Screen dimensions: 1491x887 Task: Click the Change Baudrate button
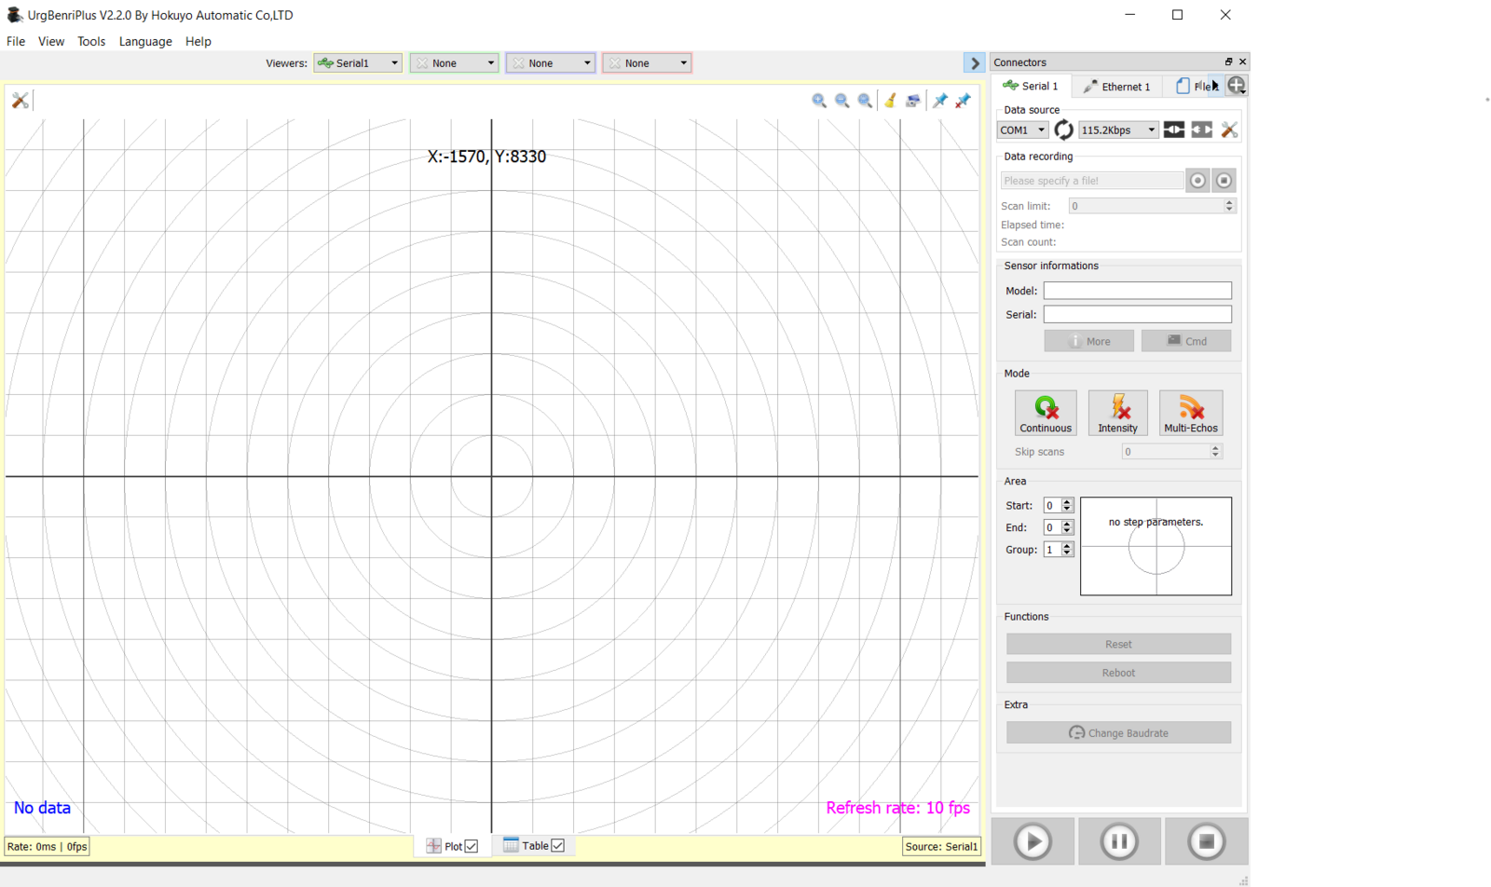coord(1118,733)
